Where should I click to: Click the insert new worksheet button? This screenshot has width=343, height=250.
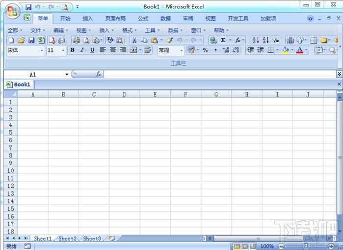click(112, 238)
